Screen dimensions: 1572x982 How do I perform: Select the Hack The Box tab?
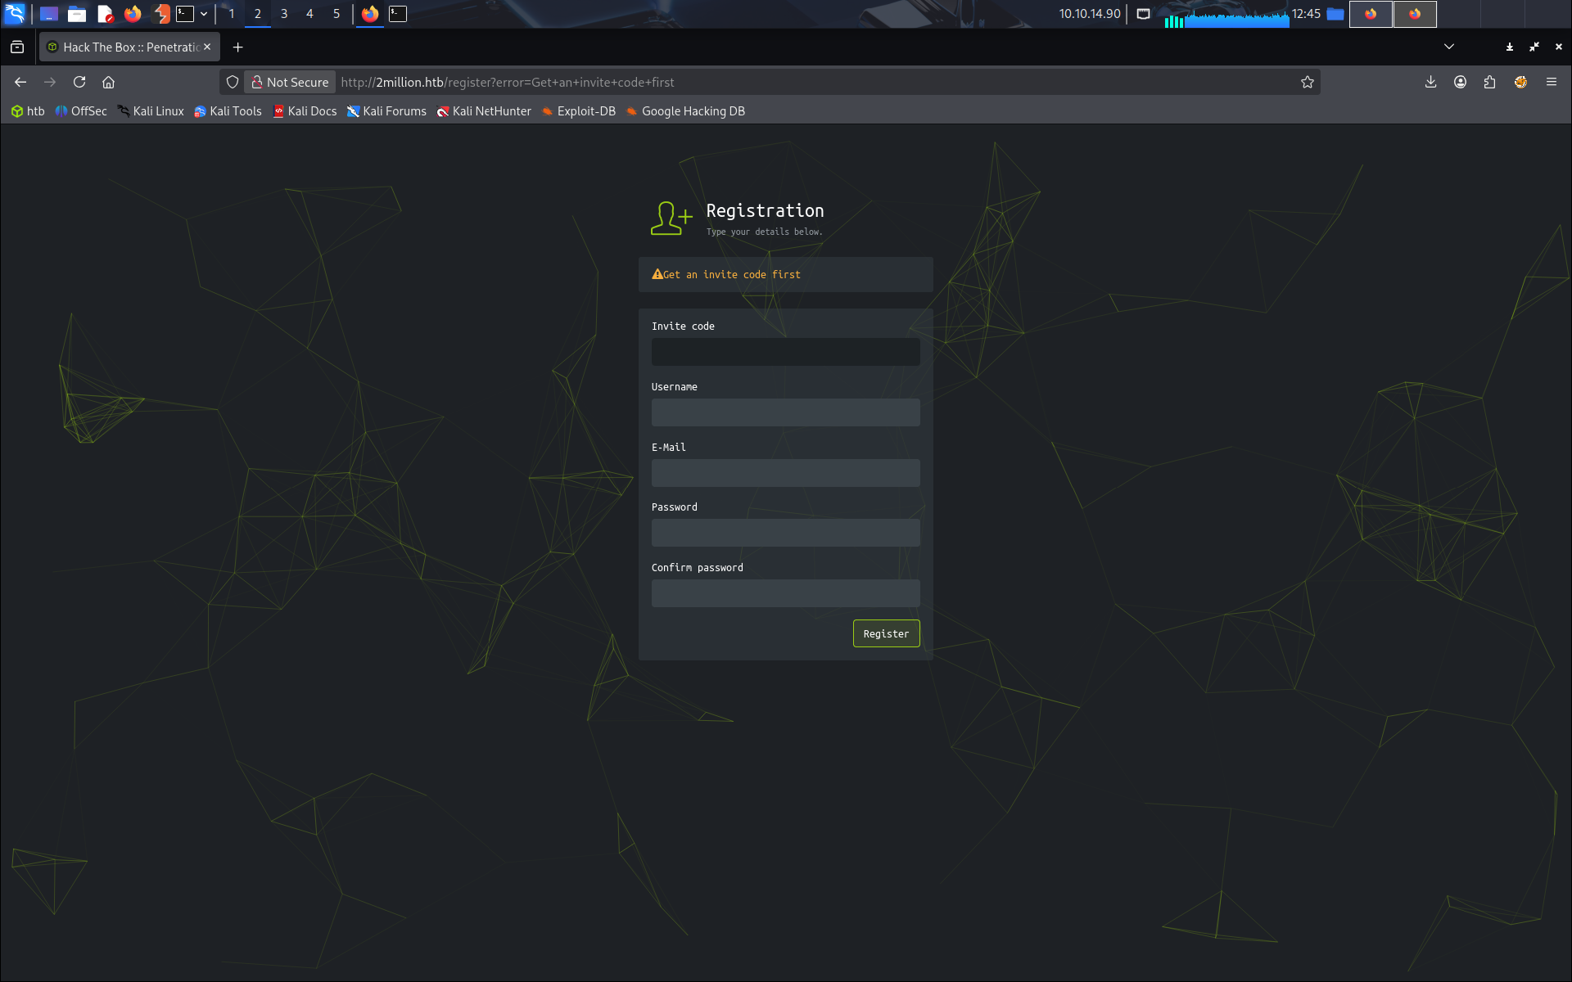click(x=129, y=47)
